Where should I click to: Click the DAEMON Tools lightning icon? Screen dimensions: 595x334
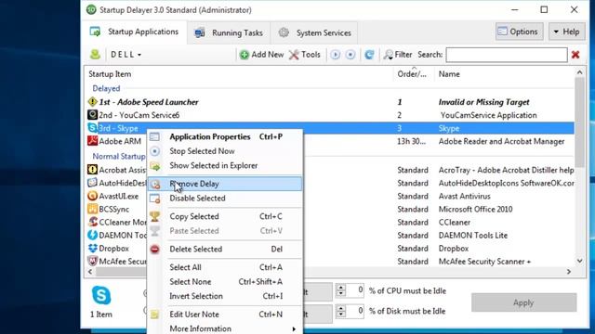tap(92, 235)
